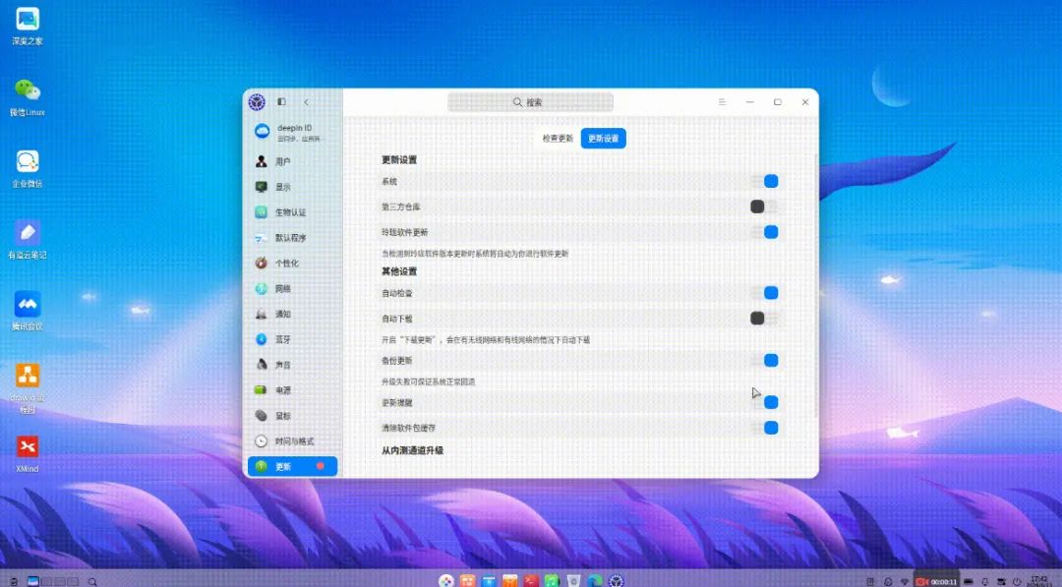Open the 显示 (Display) settings
The width and height of the screenshot is (1062, 587).
click(293, 187)
